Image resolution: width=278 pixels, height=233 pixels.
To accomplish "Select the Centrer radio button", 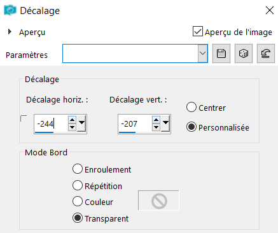I will (191, 107).
